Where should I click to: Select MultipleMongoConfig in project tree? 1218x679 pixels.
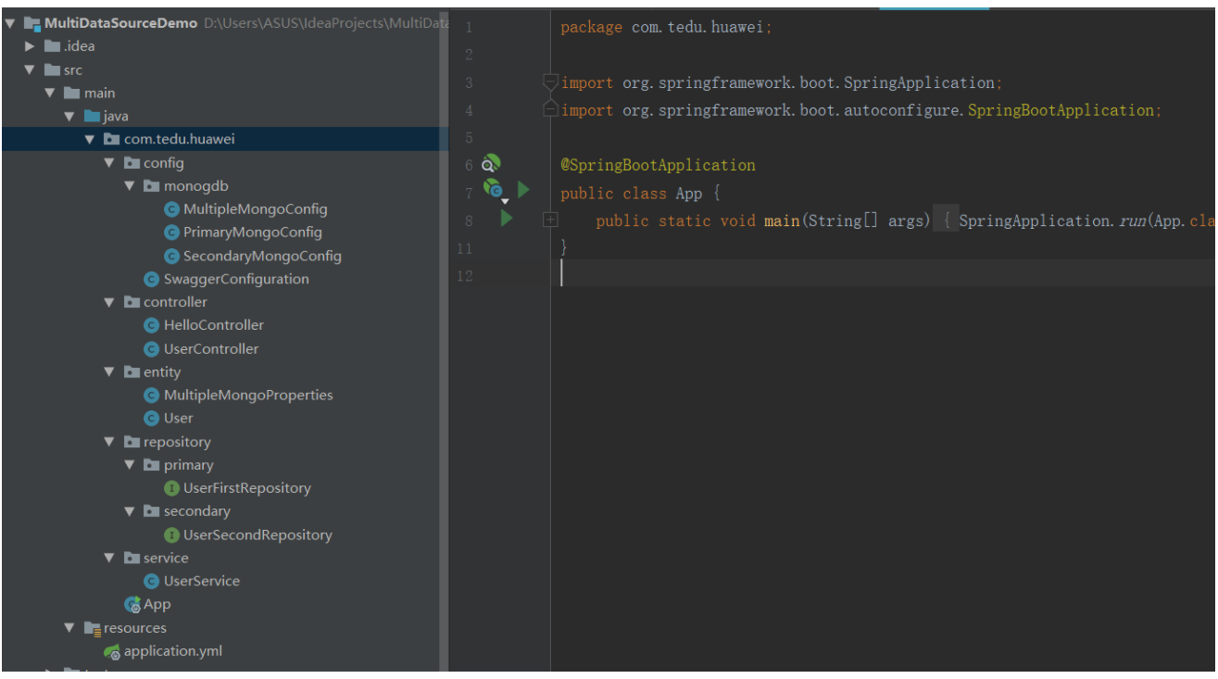click(x=256, y=209)
